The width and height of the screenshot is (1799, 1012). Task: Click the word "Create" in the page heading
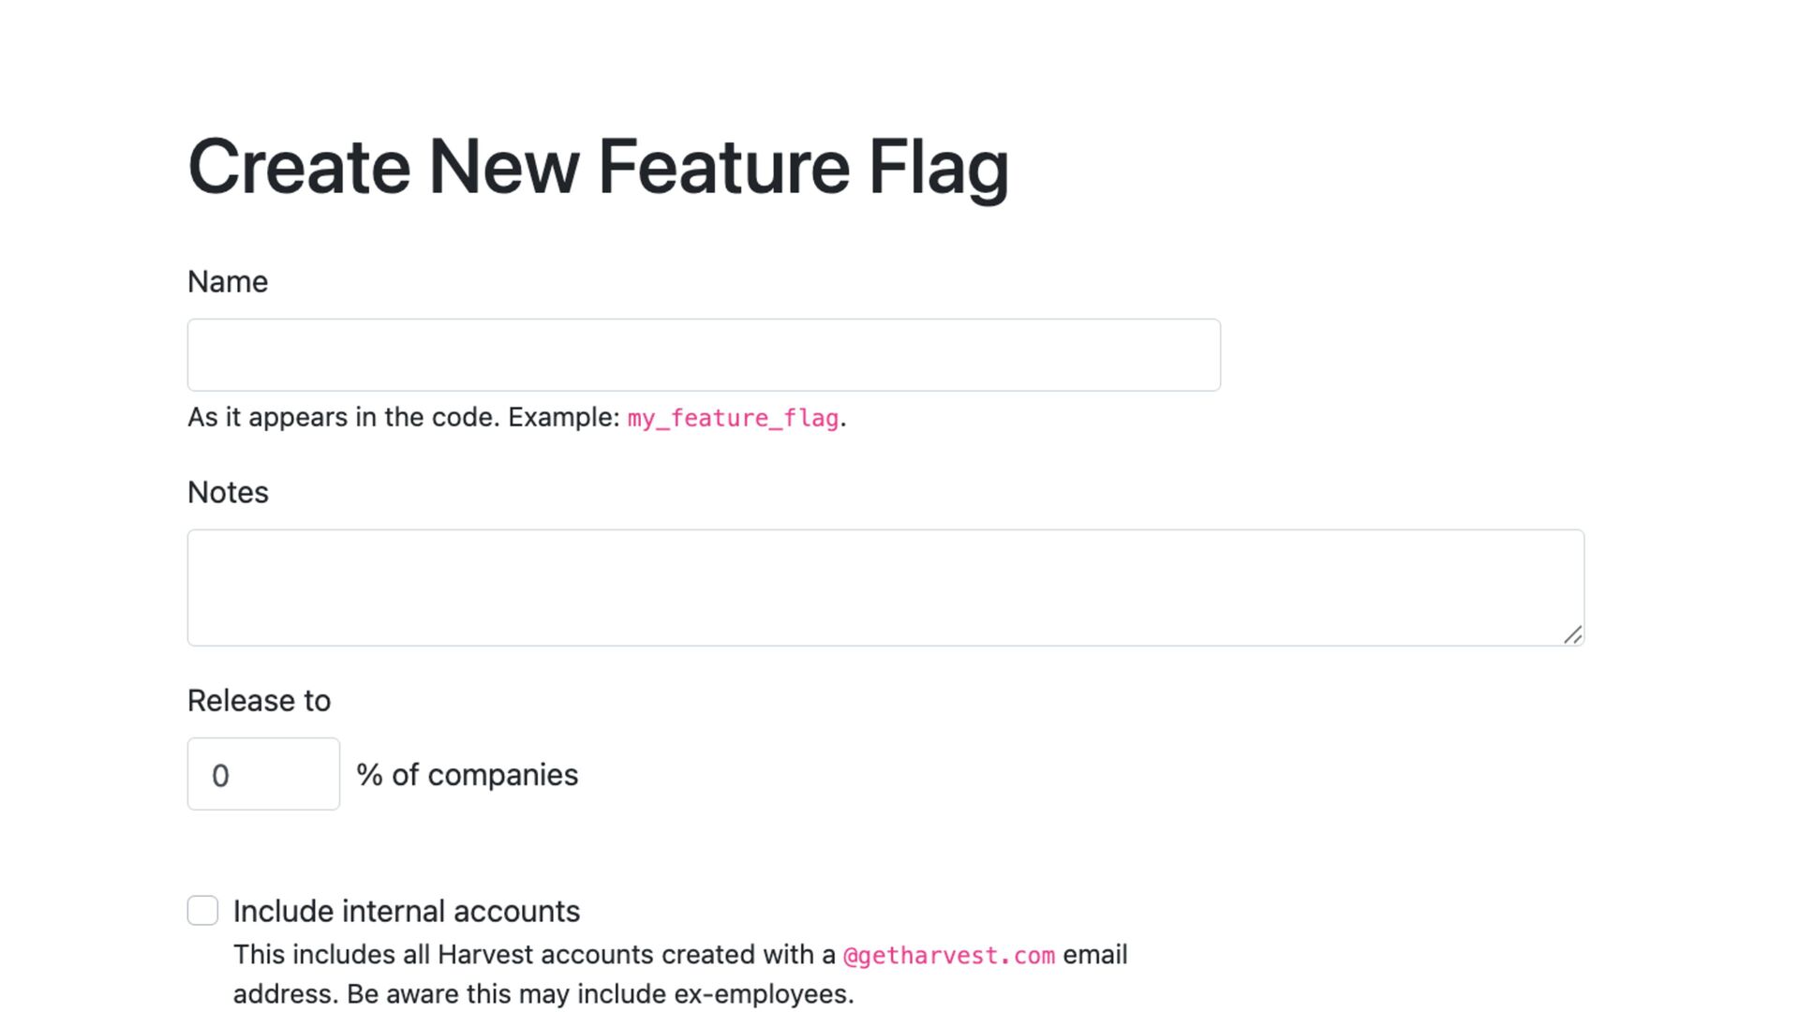[299, 167]
